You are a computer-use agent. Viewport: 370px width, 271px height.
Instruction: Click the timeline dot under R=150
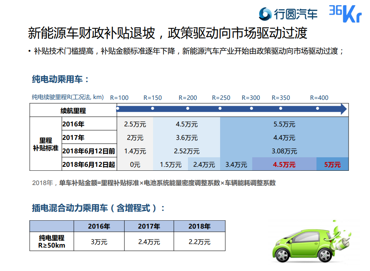(153, 109)
